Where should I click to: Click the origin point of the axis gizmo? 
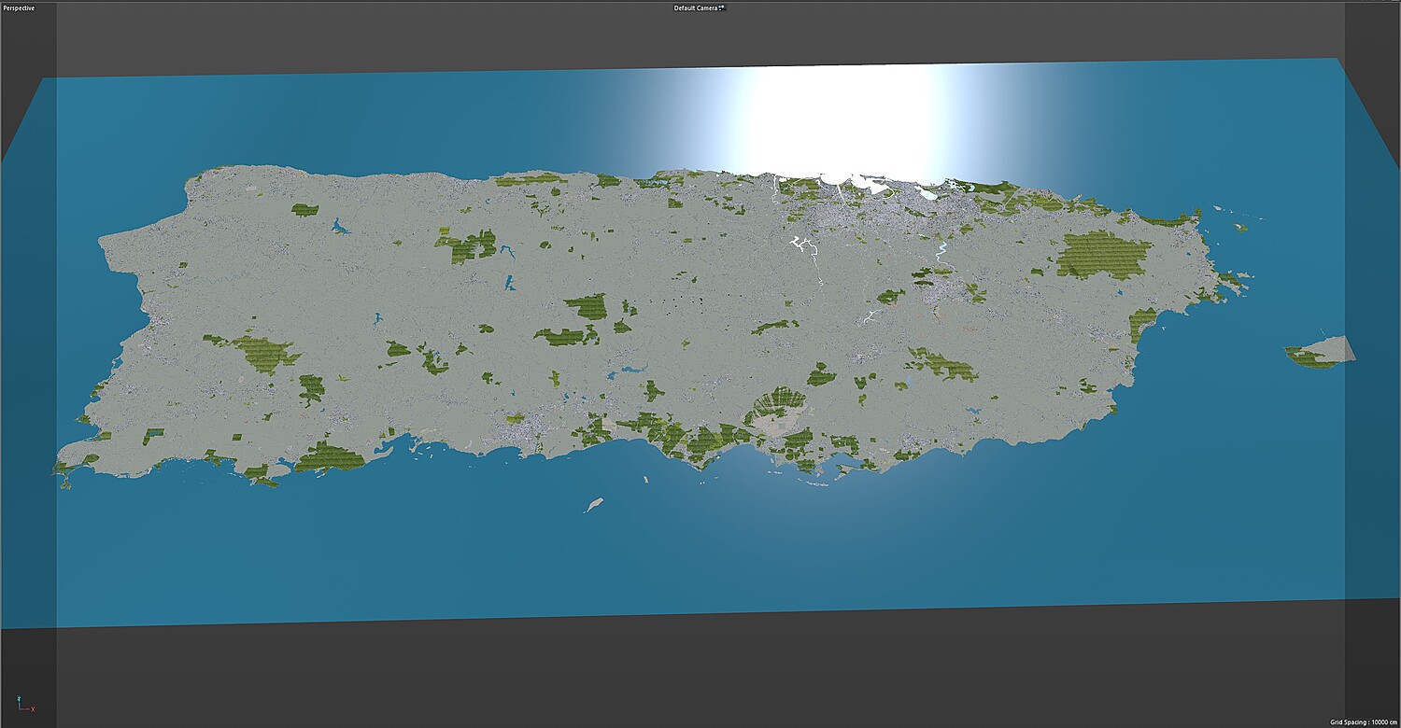pos(20,709)
